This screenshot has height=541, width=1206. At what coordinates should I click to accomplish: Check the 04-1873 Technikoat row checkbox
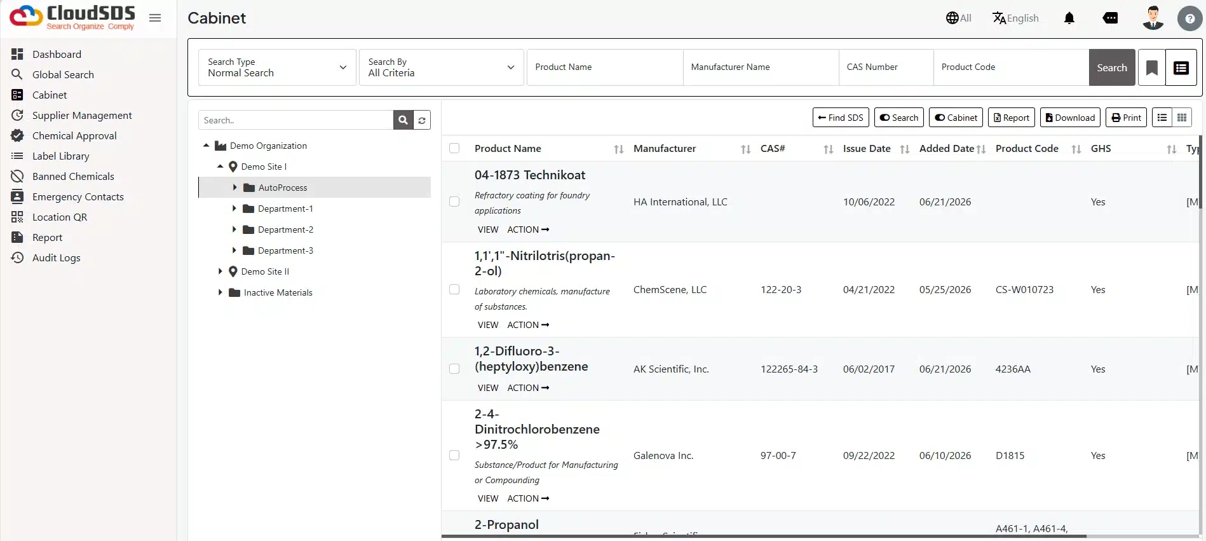(x=454, y=202)
